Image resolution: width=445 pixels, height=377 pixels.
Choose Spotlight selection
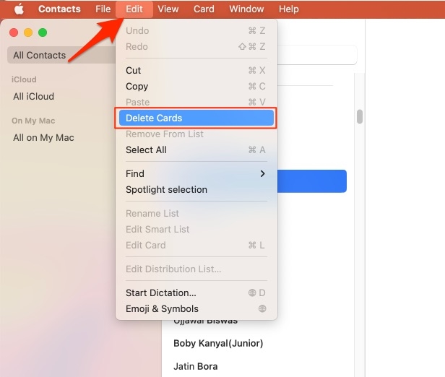(196, 189)
